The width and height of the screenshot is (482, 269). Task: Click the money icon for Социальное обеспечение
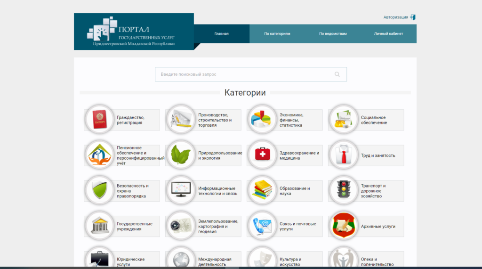click(344, 119)
